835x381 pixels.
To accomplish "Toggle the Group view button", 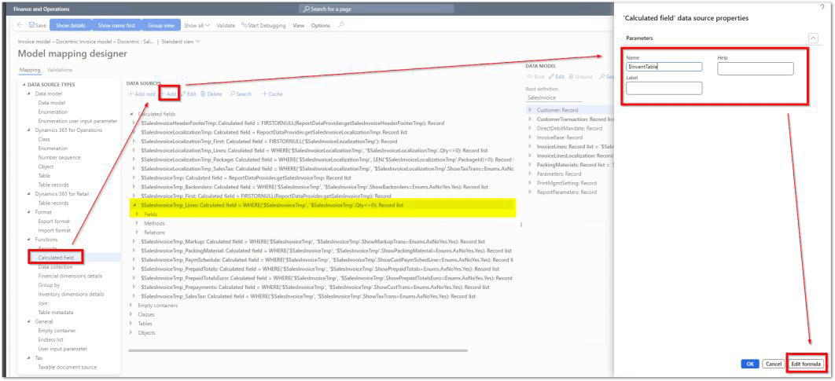I will point(161,25).
